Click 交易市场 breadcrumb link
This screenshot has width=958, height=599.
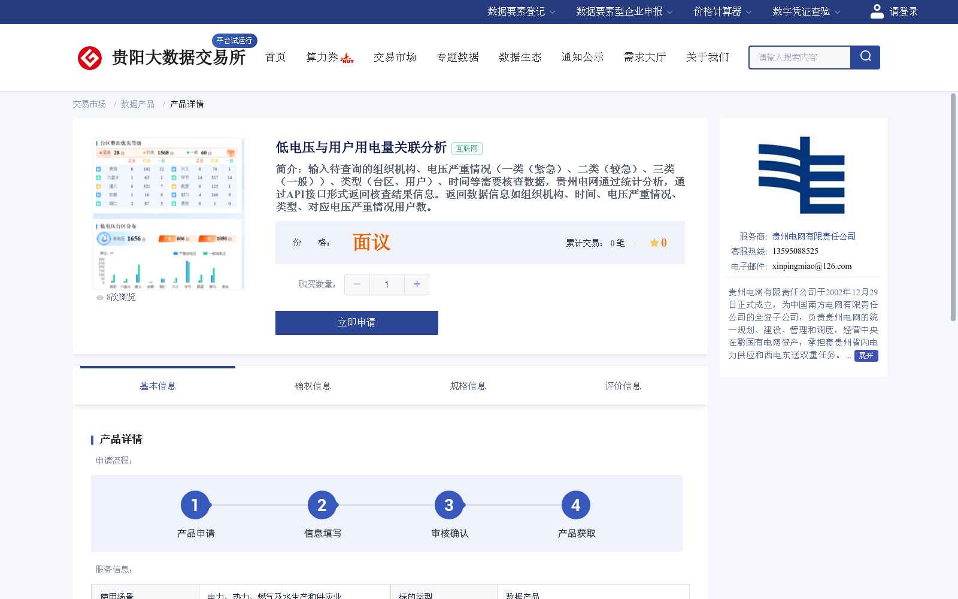tap(89, 104)
